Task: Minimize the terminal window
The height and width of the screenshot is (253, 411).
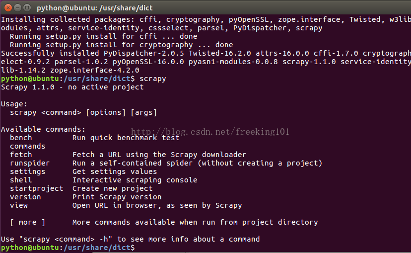Action: coord(17,7)
